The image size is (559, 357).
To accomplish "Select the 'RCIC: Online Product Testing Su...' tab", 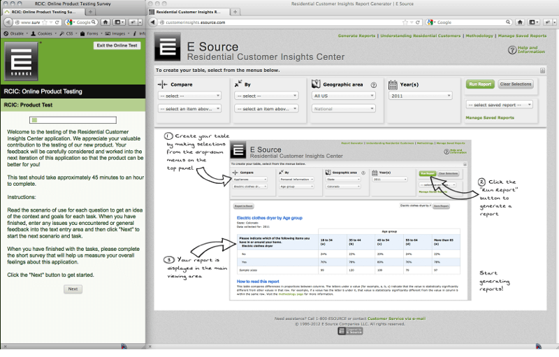I will coord(44,12).
